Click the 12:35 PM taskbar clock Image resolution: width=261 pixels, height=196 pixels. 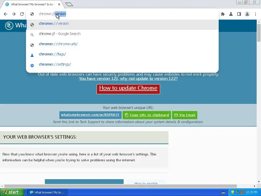pyautogui.click(x=252, y=192)
